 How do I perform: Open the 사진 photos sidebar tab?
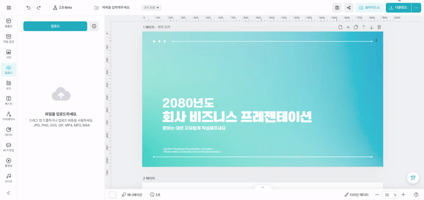(8, 54)
